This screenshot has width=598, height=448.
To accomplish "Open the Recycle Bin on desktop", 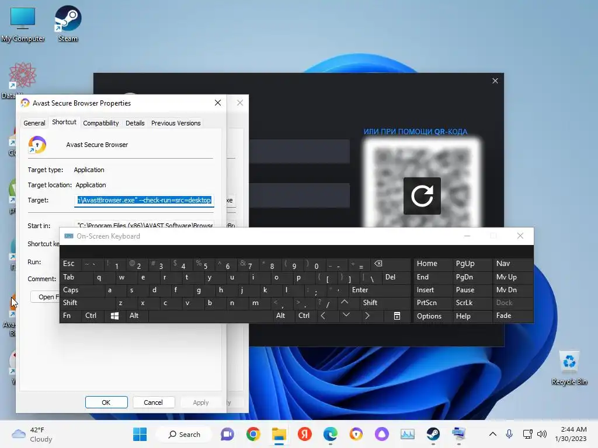I will coord(569,367).
